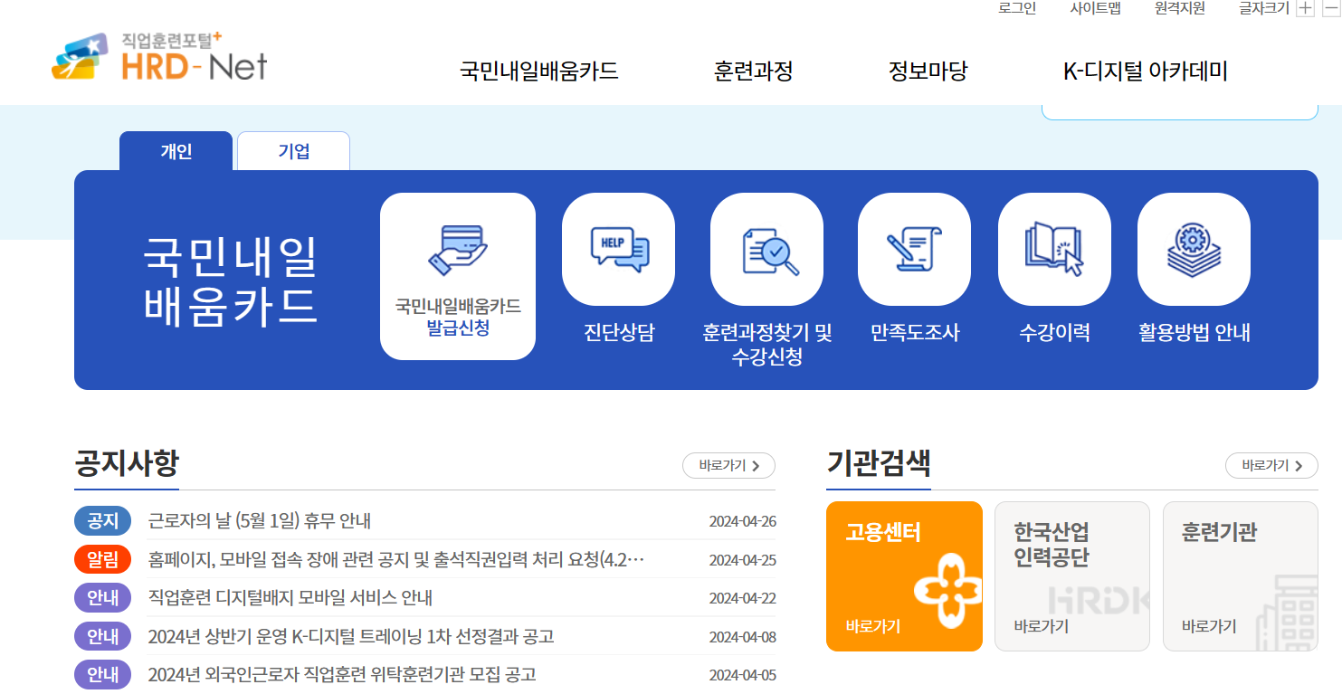Screen dimensions: 1342x694
Task: Click the date 2024-04-22
Action: [743, 599]
